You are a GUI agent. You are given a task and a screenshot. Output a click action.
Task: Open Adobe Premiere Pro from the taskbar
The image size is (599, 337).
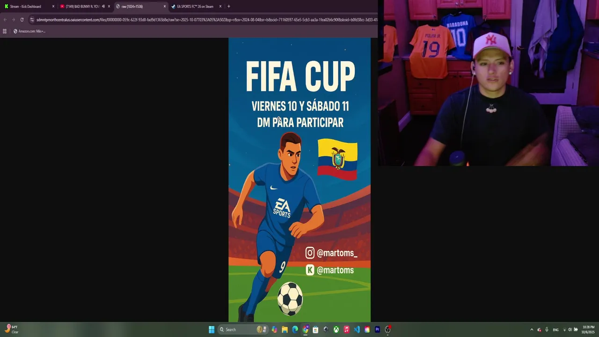click(x=377, y=330)
